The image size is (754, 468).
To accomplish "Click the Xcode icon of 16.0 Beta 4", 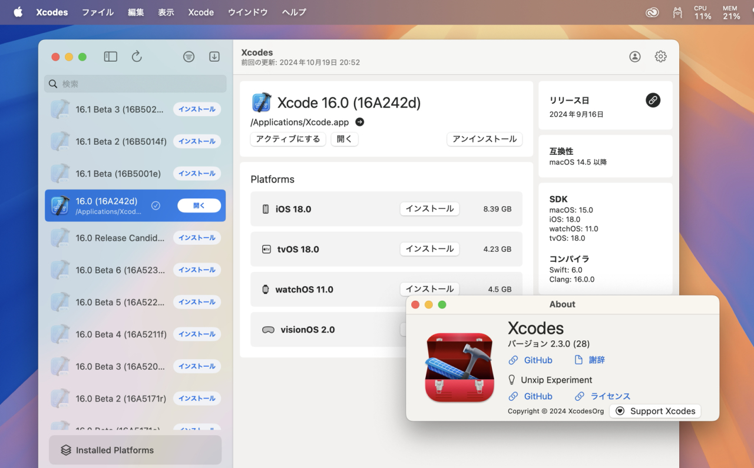I will pos(60,334).
